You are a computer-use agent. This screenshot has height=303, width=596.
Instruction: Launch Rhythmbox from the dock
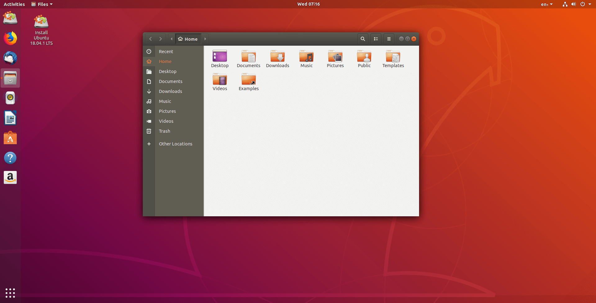tap(10, 98)
